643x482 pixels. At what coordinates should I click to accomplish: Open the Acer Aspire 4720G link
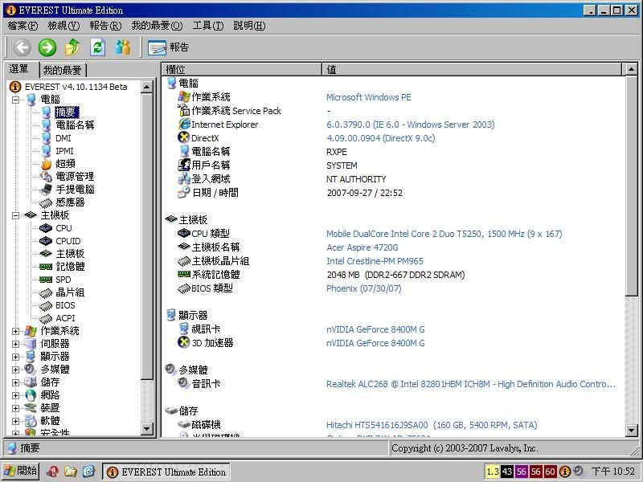(x=362, y=247)
